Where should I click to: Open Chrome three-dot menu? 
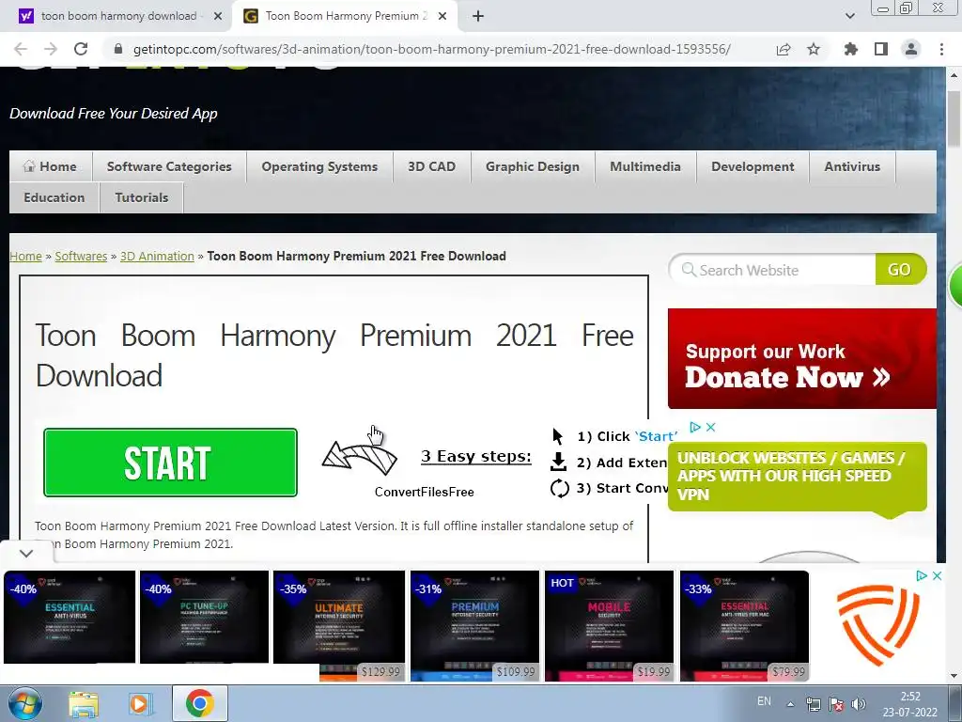941,49
